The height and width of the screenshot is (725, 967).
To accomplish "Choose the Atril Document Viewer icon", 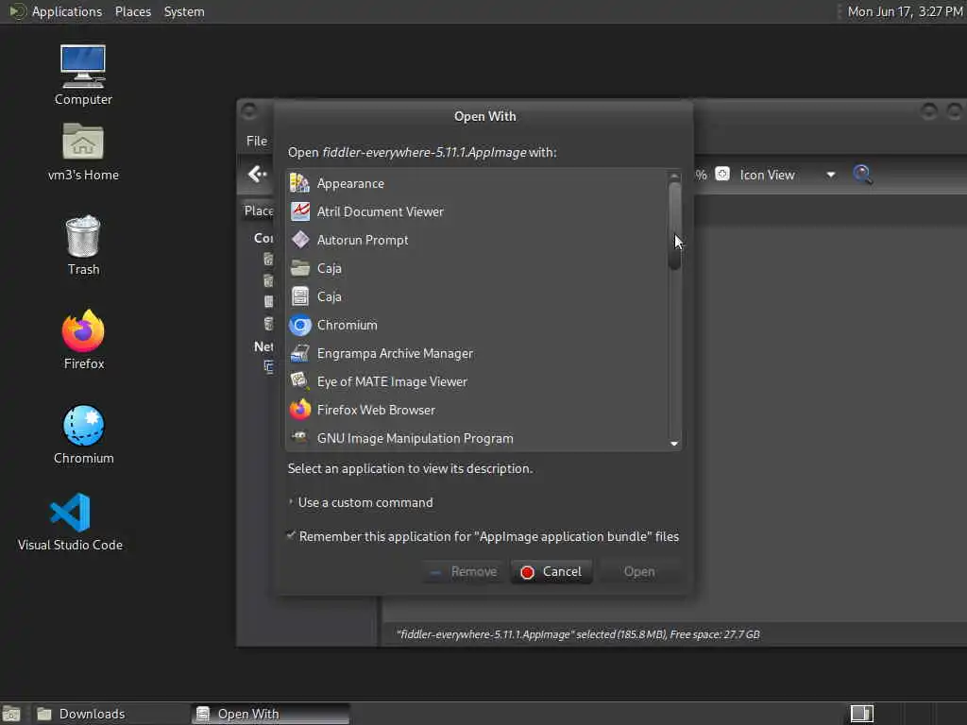I will click(x=299, y=211).
